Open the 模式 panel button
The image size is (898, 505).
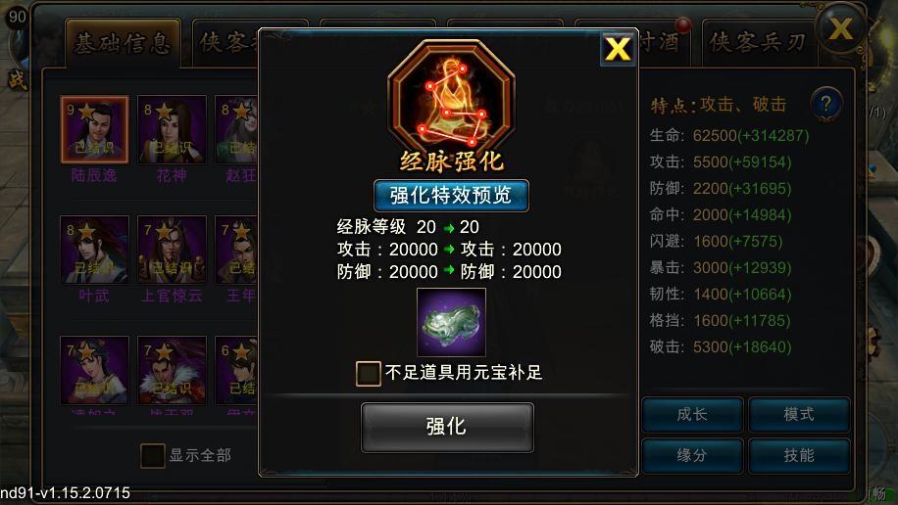pos(799,415)
